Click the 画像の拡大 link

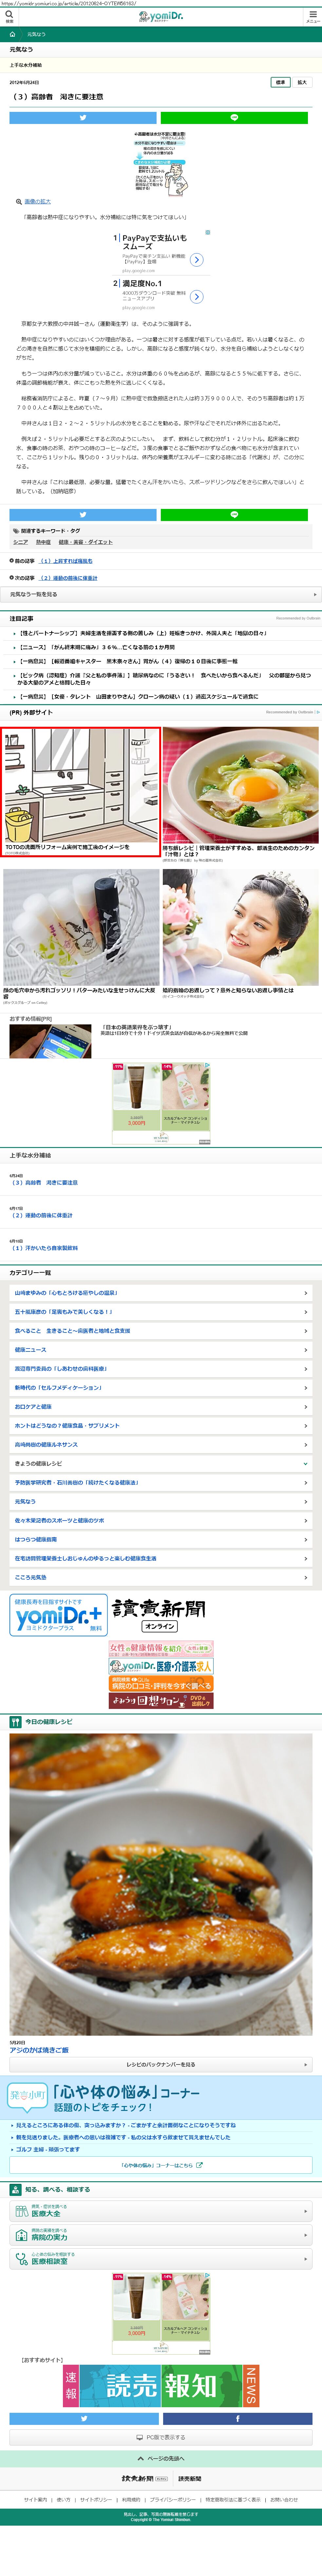pyautogui.click(x=36, y=201)
